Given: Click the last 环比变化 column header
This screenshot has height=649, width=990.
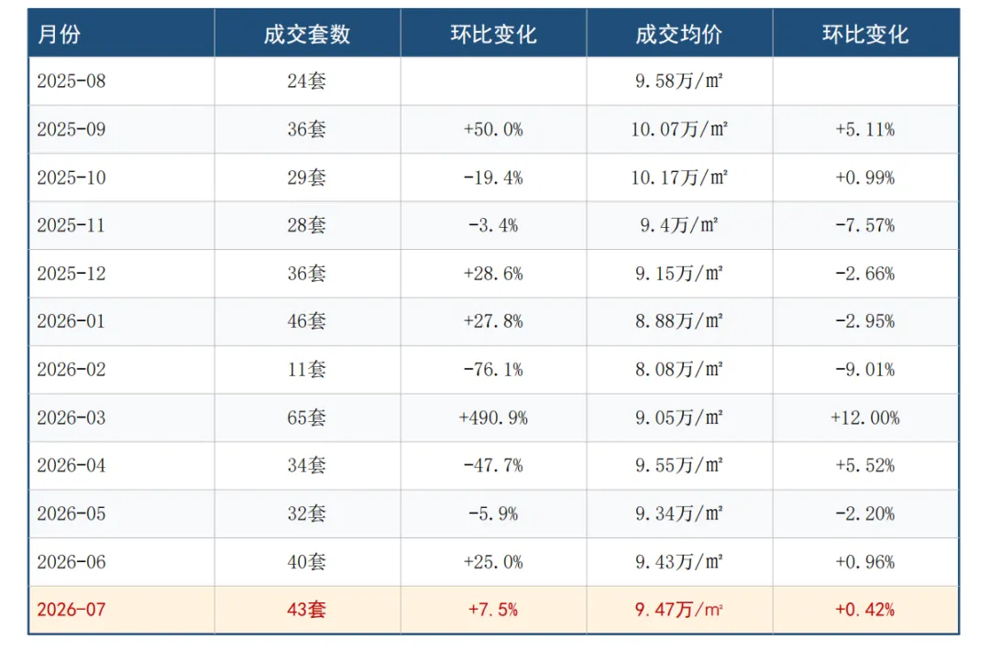Looking at the screenshot, I should click(865, 34).
